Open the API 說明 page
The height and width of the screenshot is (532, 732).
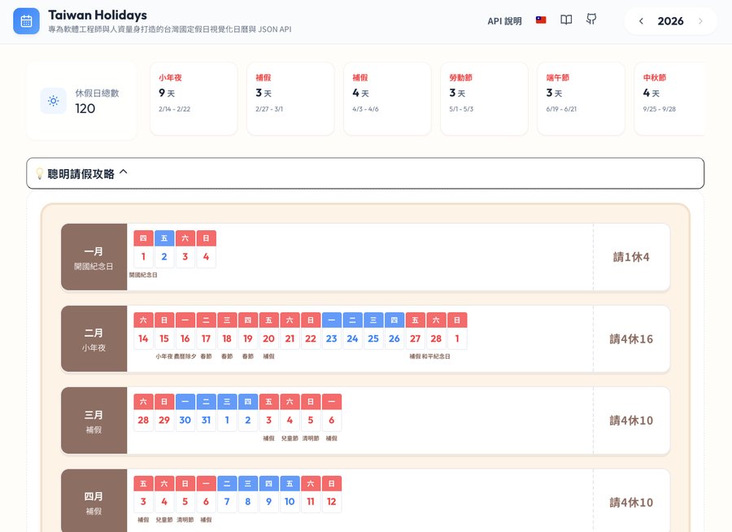(504, 21)
